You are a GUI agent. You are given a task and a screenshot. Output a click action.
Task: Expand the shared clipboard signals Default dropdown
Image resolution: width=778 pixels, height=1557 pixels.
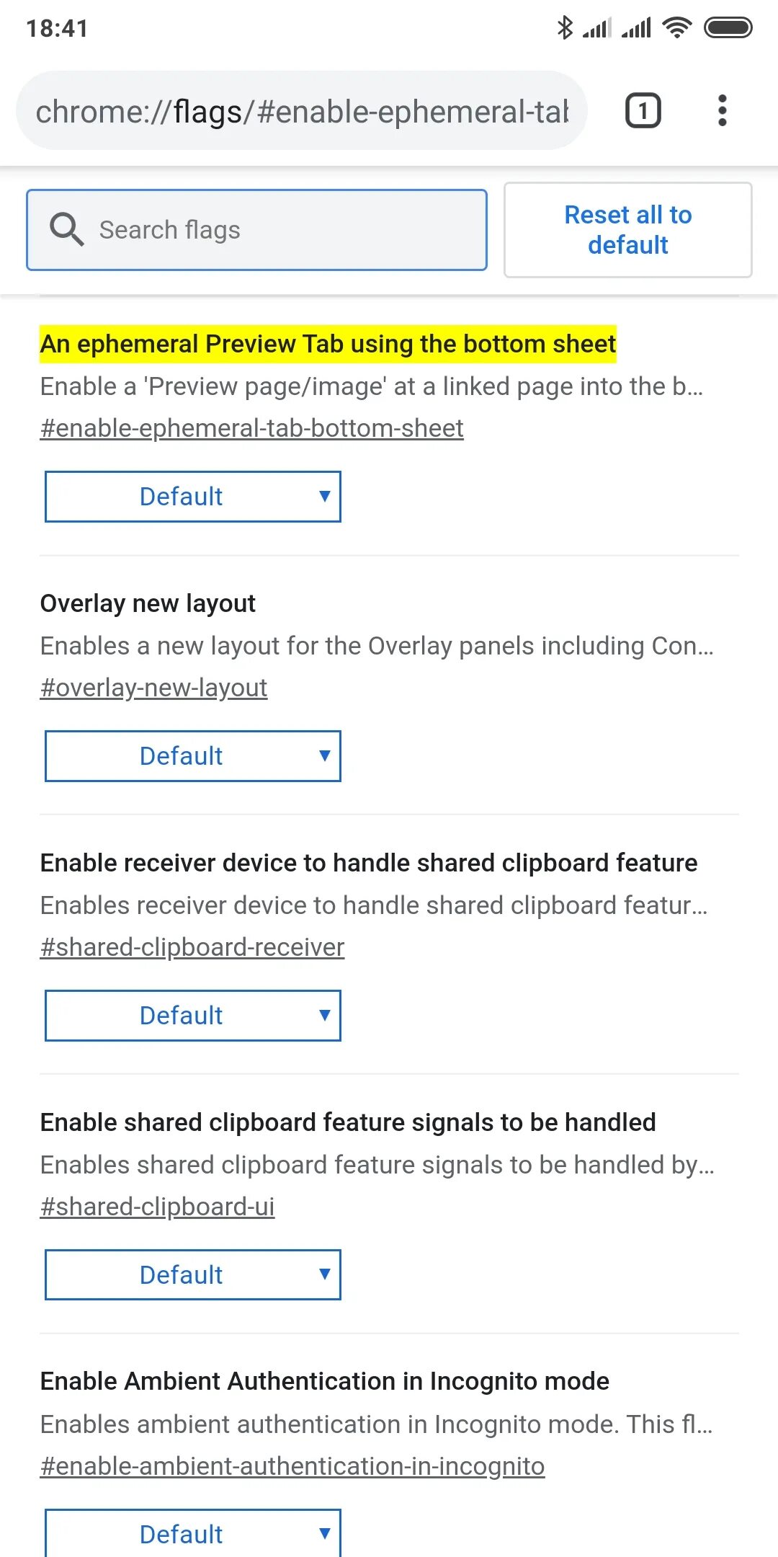(x=192, y=1275)
